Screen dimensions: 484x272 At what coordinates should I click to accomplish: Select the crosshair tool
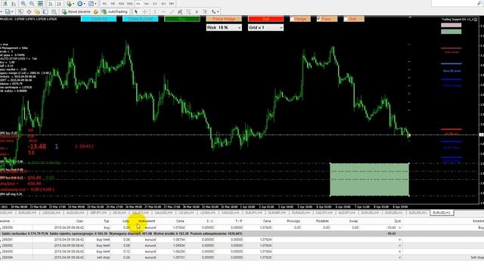click(x=144, y=12)
